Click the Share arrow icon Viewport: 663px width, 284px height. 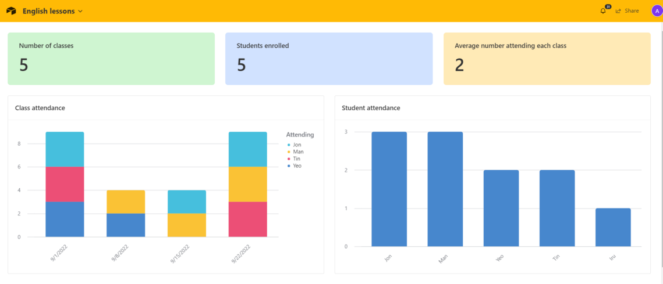618,11
